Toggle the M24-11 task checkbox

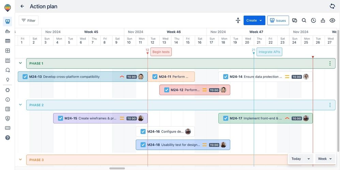pyautogui.click(x=155, y=77)
